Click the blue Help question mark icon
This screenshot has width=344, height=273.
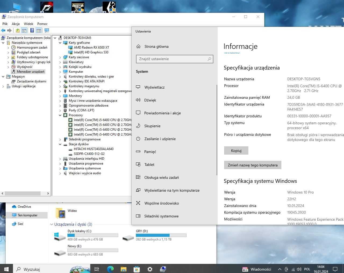[32, 30]
